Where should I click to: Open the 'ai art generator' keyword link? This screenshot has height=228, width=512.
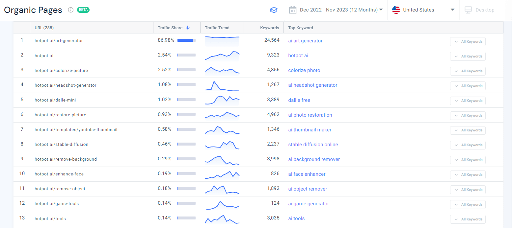[x=305, y=41]
